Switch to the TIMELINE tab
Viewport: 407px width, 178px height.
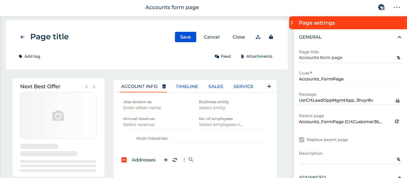pos(187,86)
